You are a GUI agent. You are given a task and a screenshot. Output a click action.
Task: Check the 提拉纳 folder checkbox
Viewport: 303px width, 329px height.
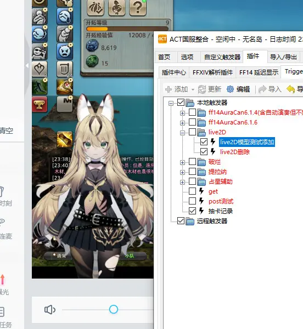(x=192, y=172)
